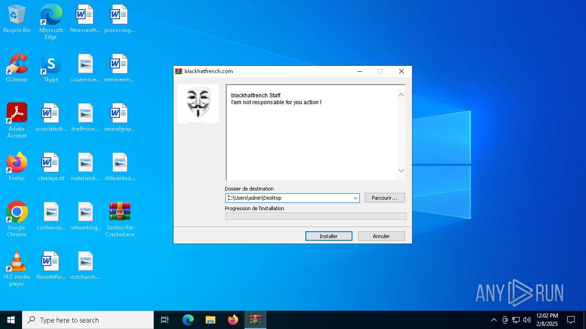Screen dimensions: 586x329
Task: Open the notification center icon
Action: [x=571, y=320]
